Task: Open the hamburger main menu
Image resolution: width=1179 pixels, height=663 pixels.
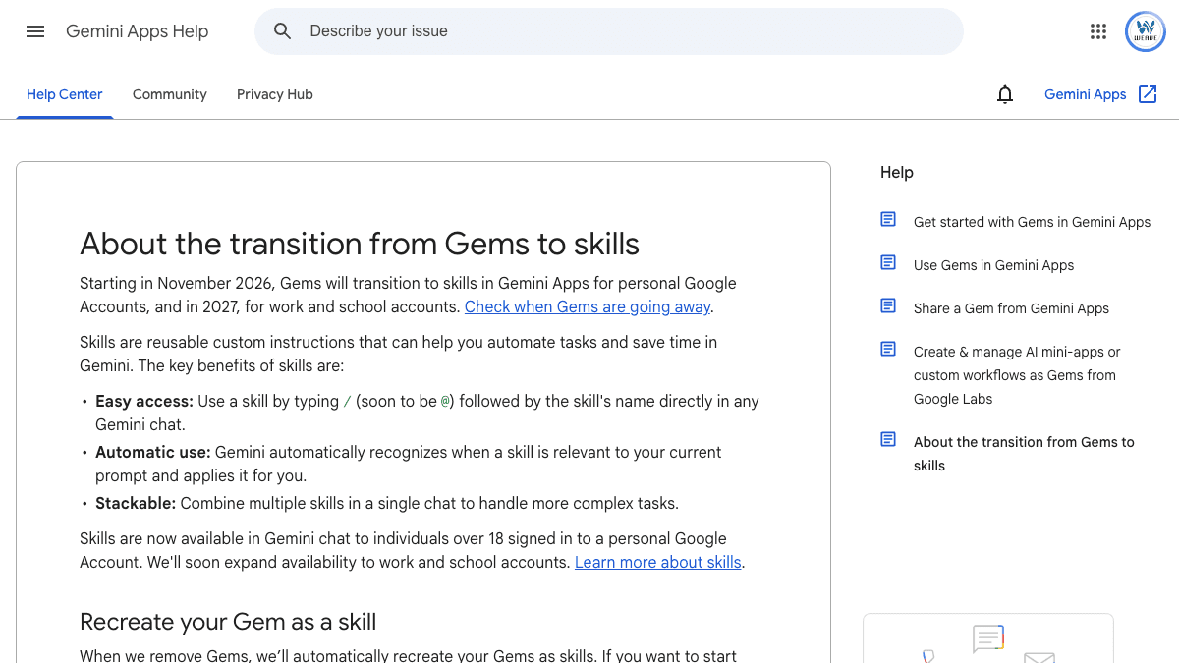Action: click(x=35, y=31)
